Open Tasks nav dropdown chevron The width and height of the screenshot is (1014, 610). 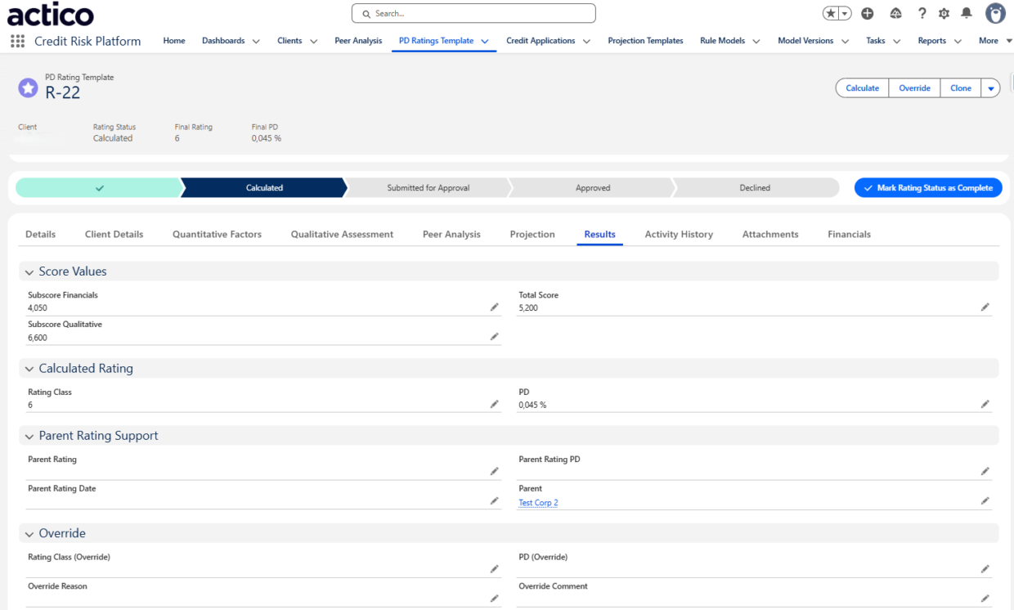896,41
